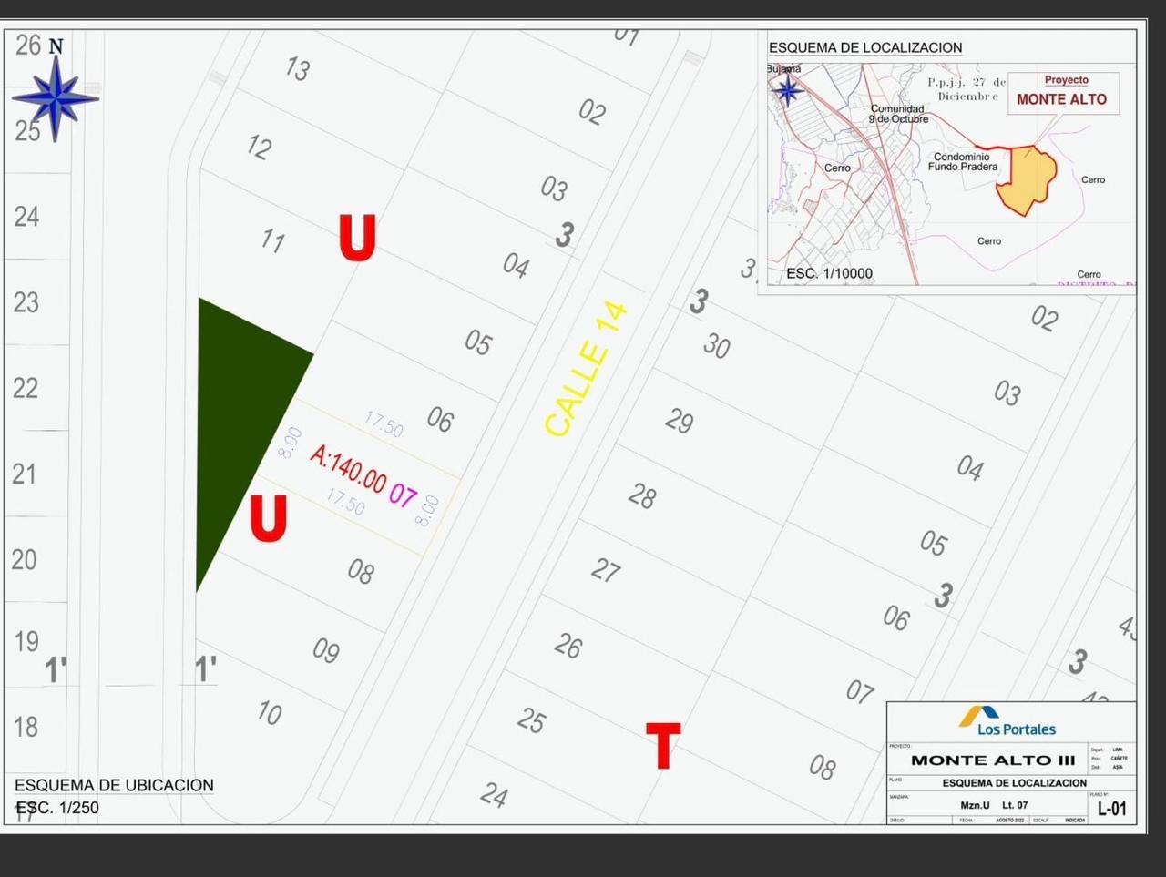Screen dimensions: 1166x877
Task: Click the ESQUEMA DE UBICACION caption
Action: tap(114, 785)
